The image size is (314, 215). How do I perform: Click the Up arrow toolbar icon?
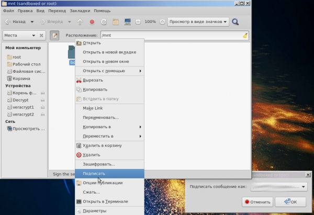pos(80,22)
